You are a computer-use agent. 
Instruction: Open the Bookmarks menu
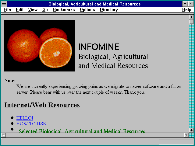pyautogui.click(x=64, y=9)
